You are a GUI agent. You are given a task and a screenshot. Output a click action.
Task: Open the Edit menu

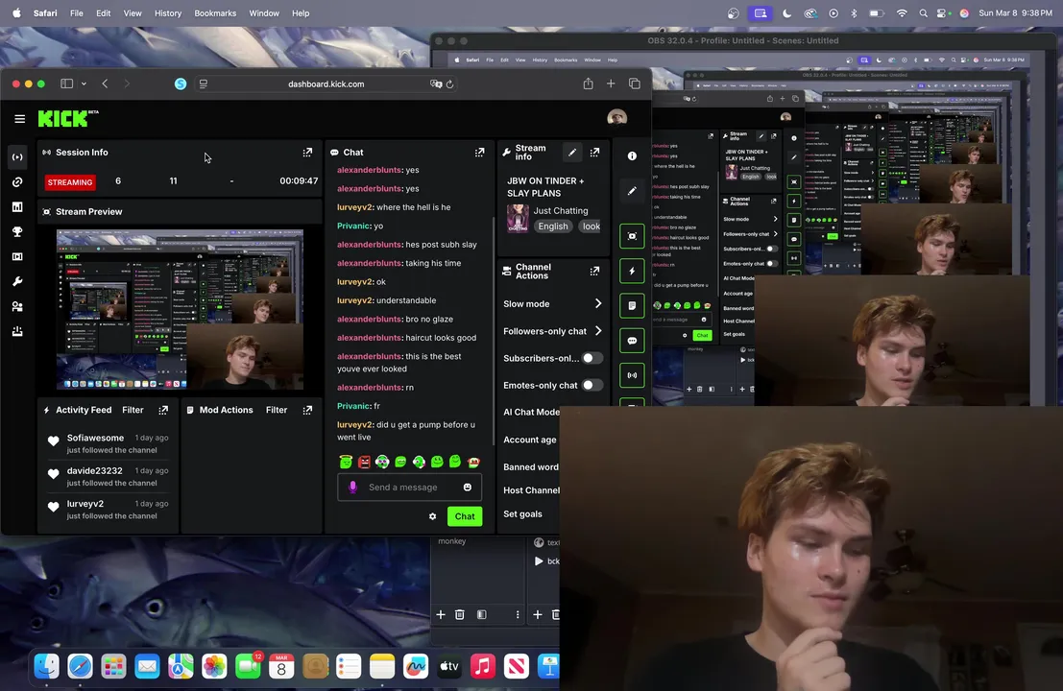click(x=103, y=12)
